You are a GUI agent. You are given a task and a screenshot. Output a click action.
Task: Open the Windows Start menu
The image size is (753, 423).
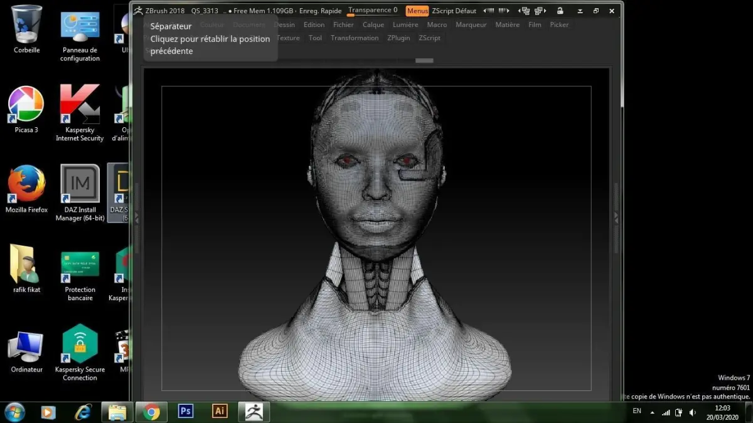pos(14,412)
